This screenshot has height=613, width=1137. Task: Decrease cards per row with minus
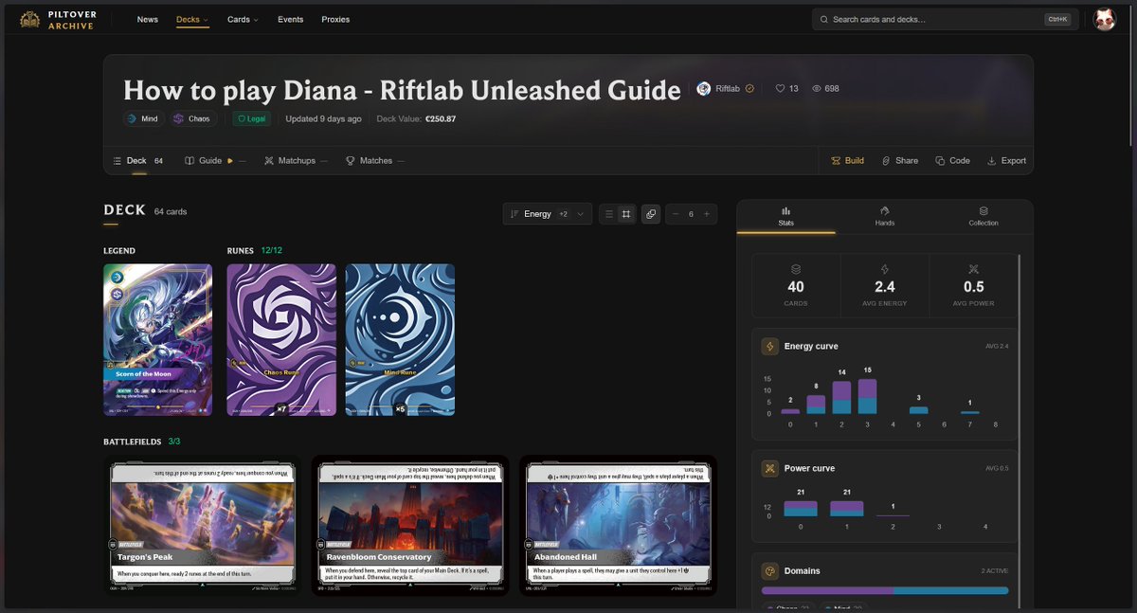pos(675,214)
